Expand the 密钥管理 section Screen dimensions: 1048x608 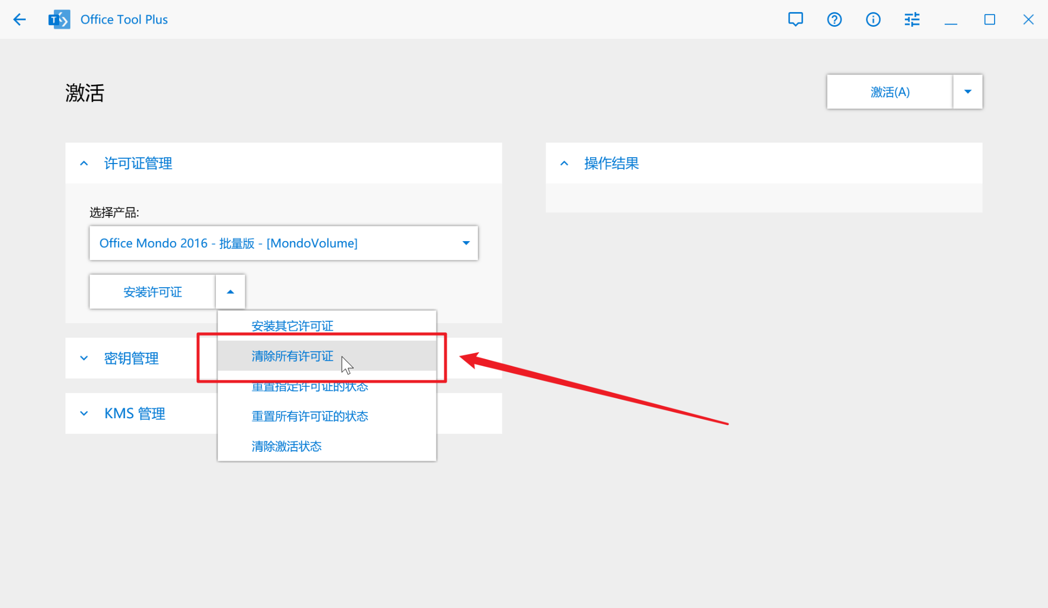84,359
